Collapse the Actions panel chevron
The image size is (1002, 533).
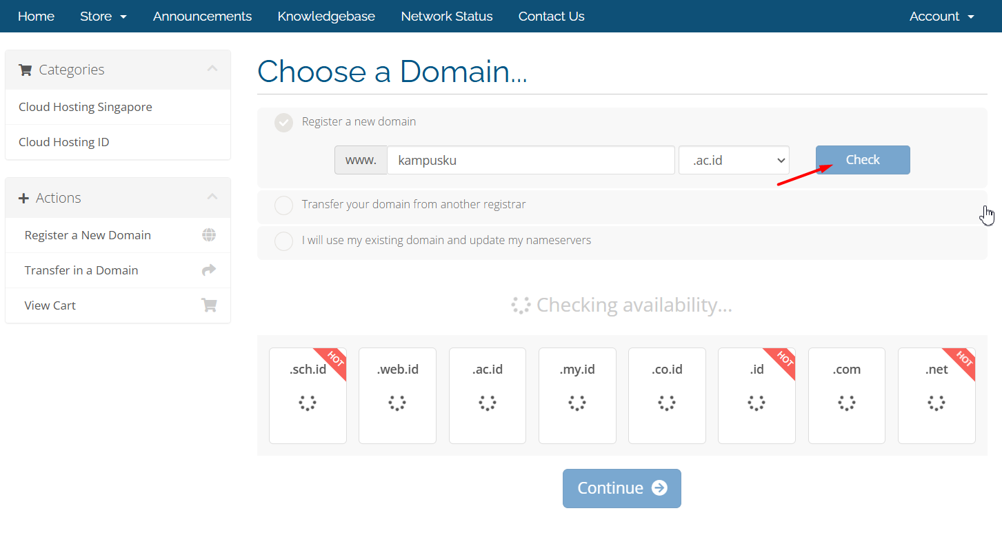tap(212, 197)
